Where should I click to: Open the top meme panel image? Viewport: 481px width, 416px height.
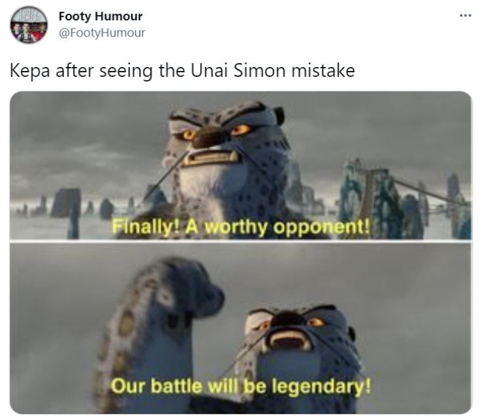pyautogui.click(x=240, y=165)
